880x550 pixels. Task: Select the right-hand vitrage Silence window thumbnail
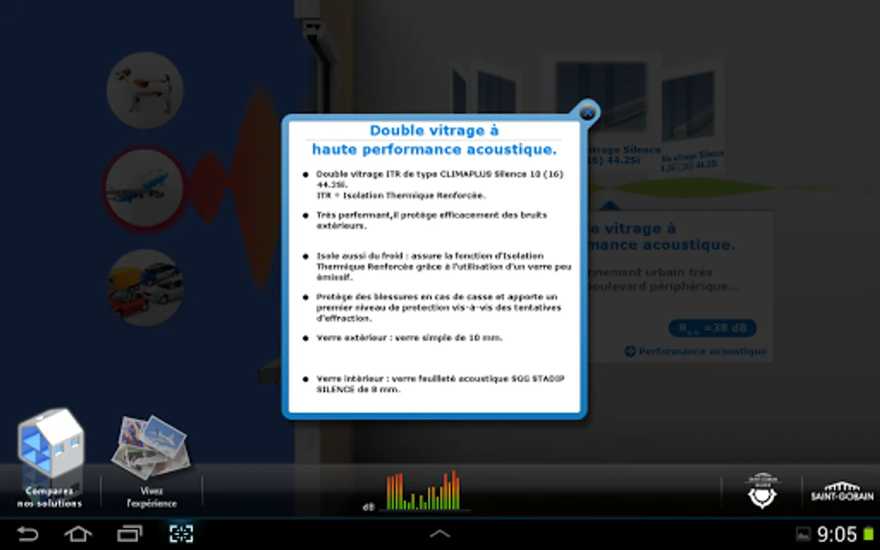tap(692, 116)
